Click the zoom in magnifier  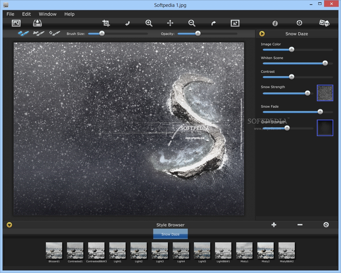[149, 23]
